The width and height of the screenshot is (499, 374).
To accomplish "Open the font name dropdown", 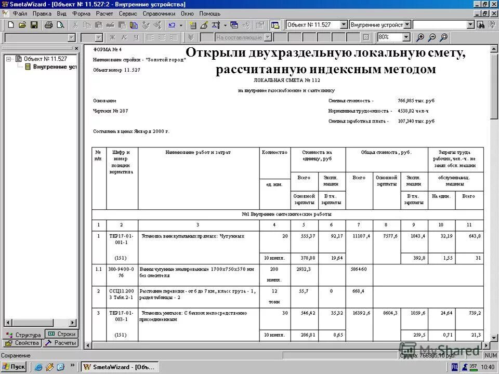I will coord(72,37).
